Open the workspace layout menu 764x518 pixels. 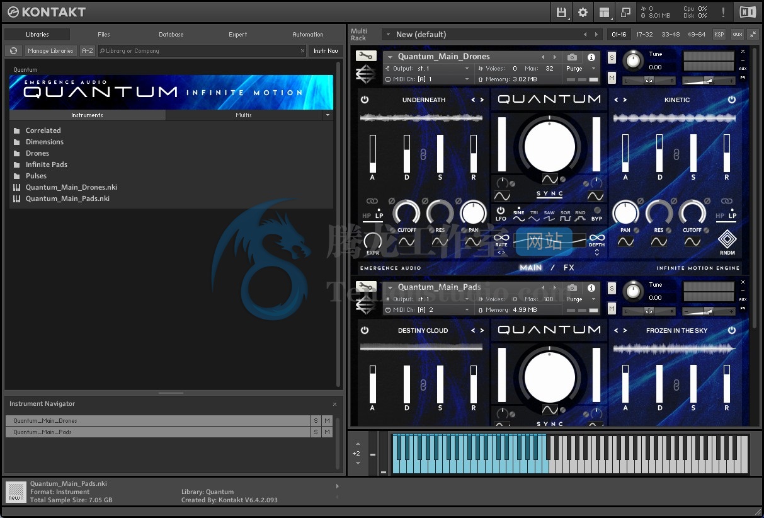pyautogui.click(x=604, y=11)
